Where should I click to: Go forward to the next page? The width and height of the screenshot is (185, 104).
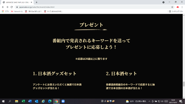click(7, 7)
